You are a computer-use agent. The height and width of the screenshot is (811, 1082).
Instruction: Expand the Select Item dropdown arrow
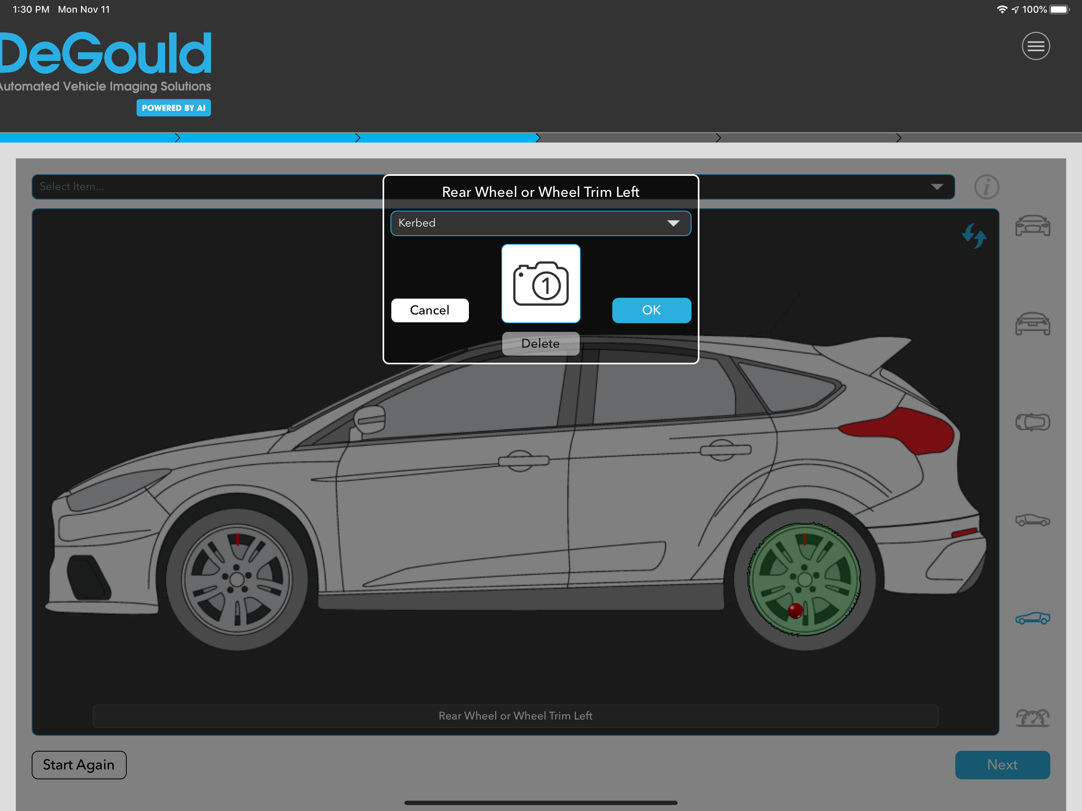937,187
